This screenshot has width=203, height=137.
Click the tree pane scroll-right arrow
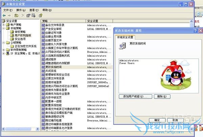point(38,129)
